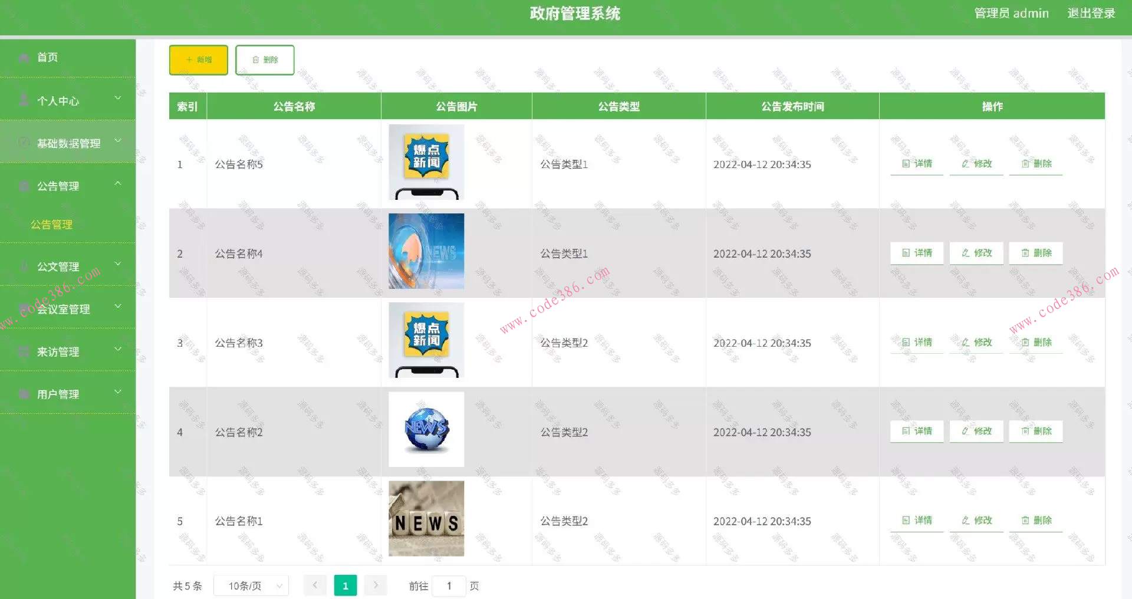
Task: Click the 修改 pencil icon for 公告名称4
Action: (x=966, y=253)
